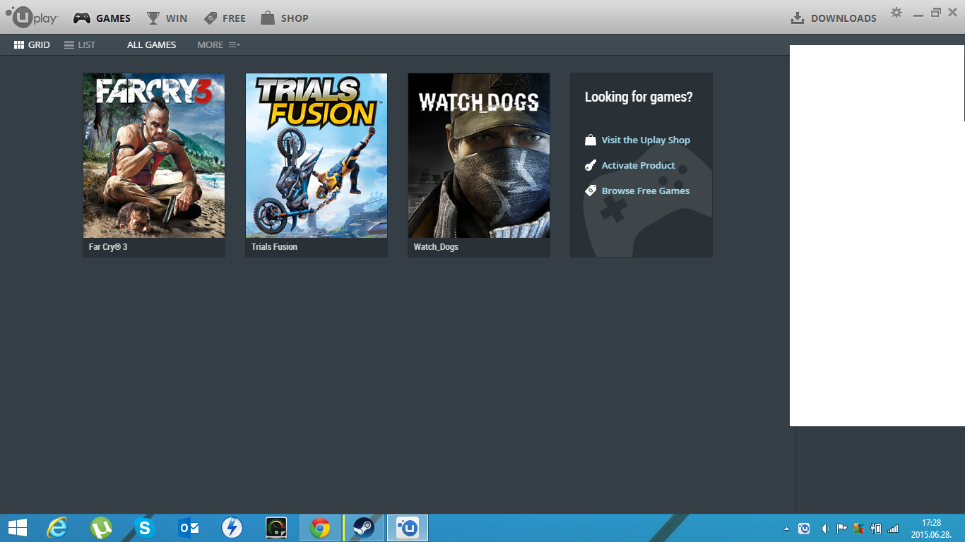This screenshot has width=965, height=542.
Task: Click the shopping bag icon beside Visit the Uplay Shop
Action: [x=591, y=140]
